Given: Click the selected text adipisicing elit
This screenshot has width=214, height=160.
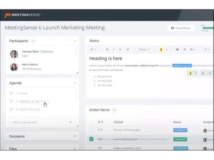Looking at the screenshot, I should [182, 66].
